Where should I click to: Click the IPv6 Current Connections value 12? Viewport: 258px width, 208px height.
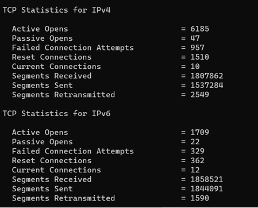click(195, 170)
